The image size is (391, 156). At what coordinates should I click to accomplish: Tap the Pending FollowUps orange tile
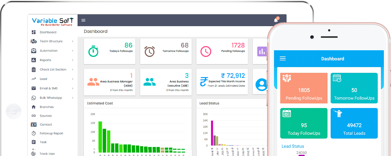(x=304, y=88)
